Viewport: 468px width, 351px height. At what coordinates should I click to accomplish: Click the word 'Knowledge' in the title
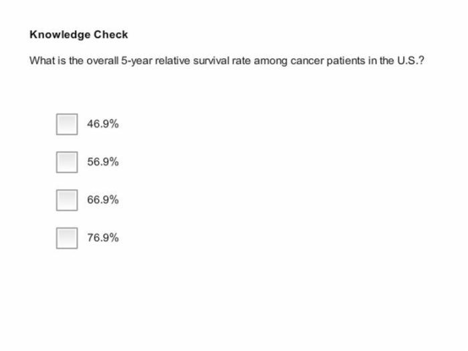point(60,35)
